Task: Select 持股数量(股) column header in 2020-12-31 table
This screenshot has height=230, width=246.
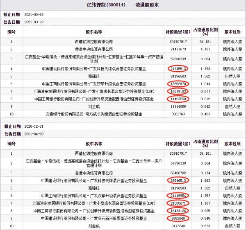Action: 178,144
